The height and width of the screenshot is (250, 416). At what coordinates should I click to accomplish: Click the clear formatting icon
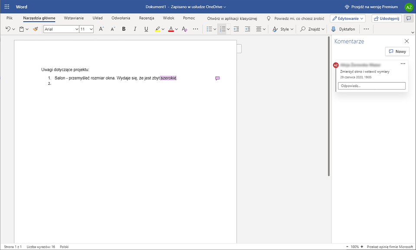point(185,29)
